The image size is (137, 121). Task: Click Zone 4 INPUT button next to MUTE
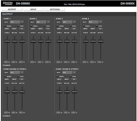click(x=93, y=29)
